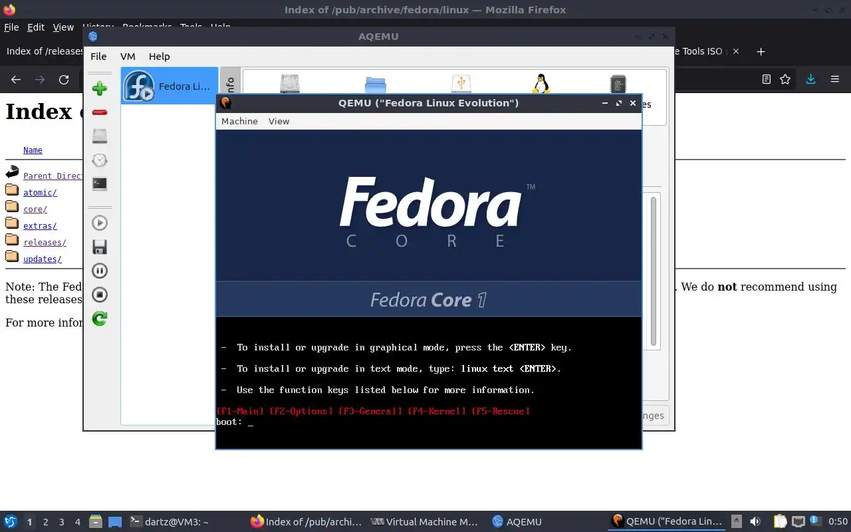Click the hard disk icon in AQEMU's top panel
The height and width of the screenshot is (532, 851).
(x=290, y=83)
